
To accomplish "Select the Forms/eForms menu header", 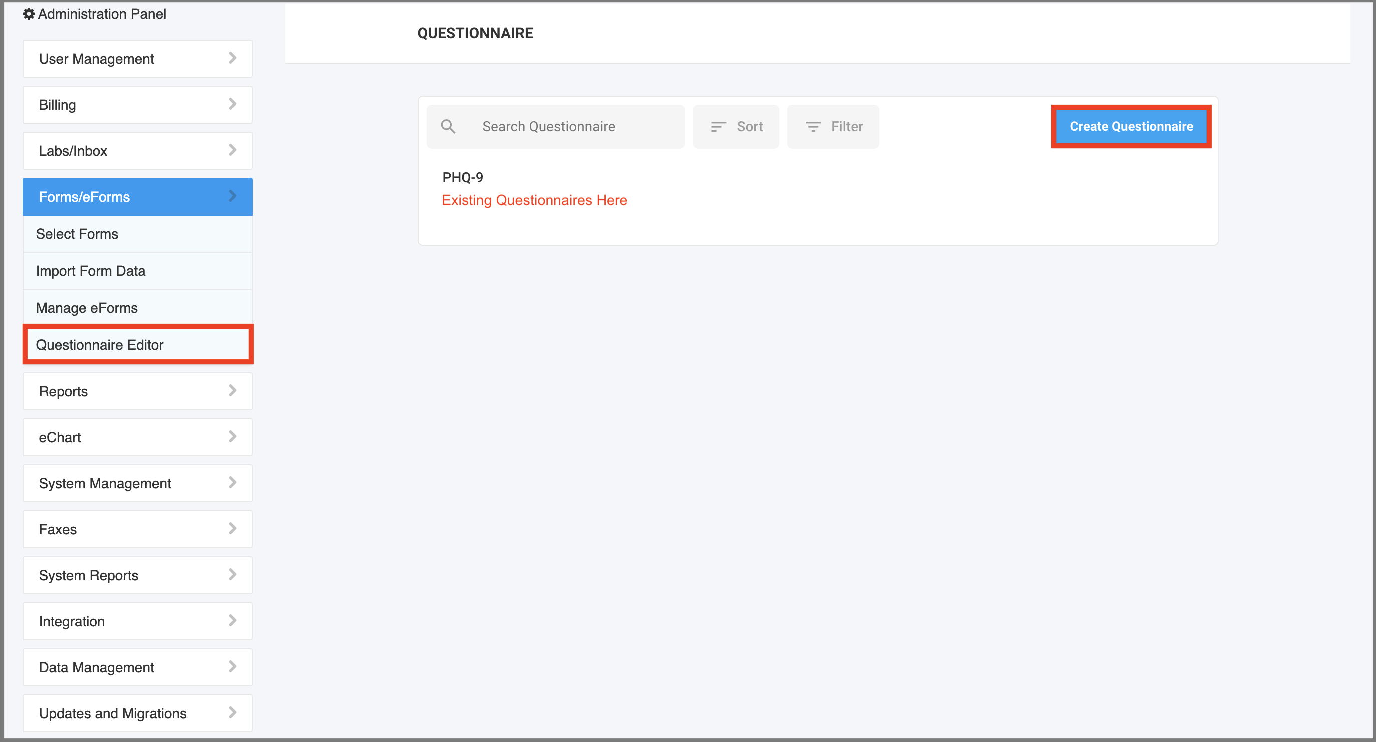I will [x=137, y=197].
